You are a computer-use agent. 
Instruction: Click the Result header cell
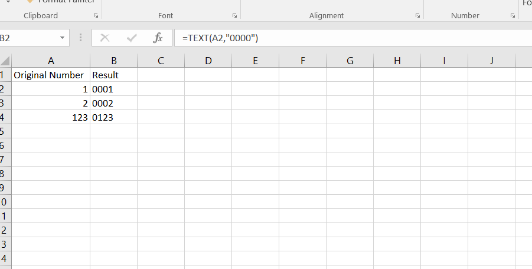(x=113, y=75)
